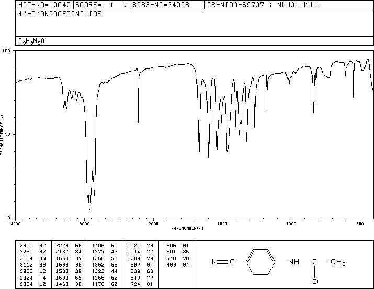This screenshot has width=374, height=289.
Task: Click the 500 x-axis tick label
Action: pyautogui.click(x=360, y=224)
